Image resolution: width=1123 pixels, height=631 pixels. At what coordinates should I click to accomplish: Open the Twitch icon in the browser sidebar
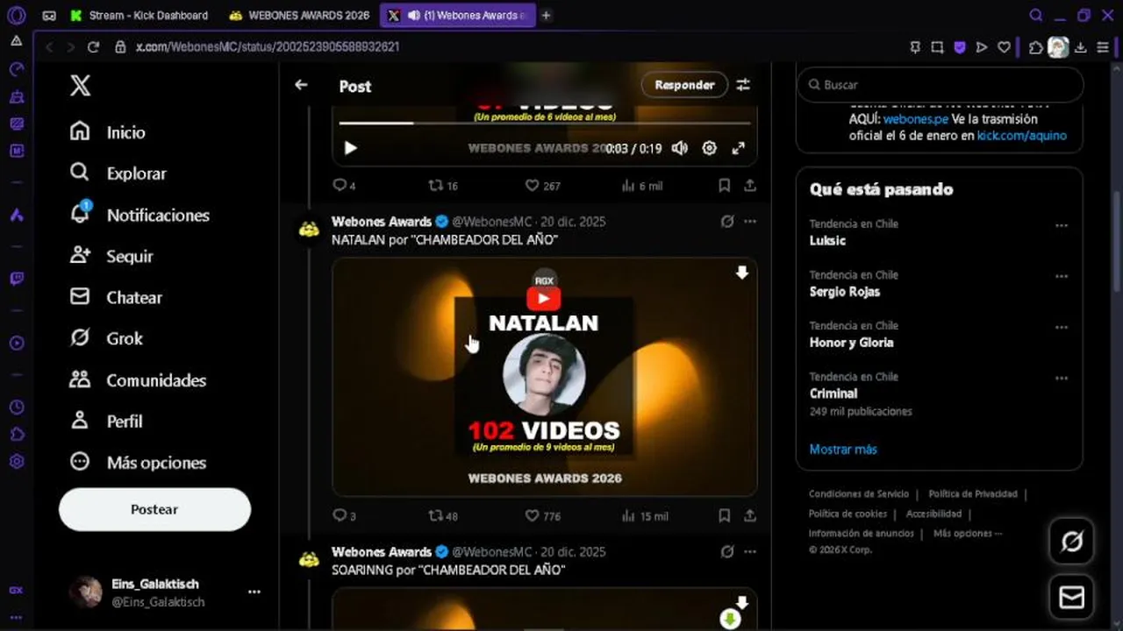(x=17, y=279)
